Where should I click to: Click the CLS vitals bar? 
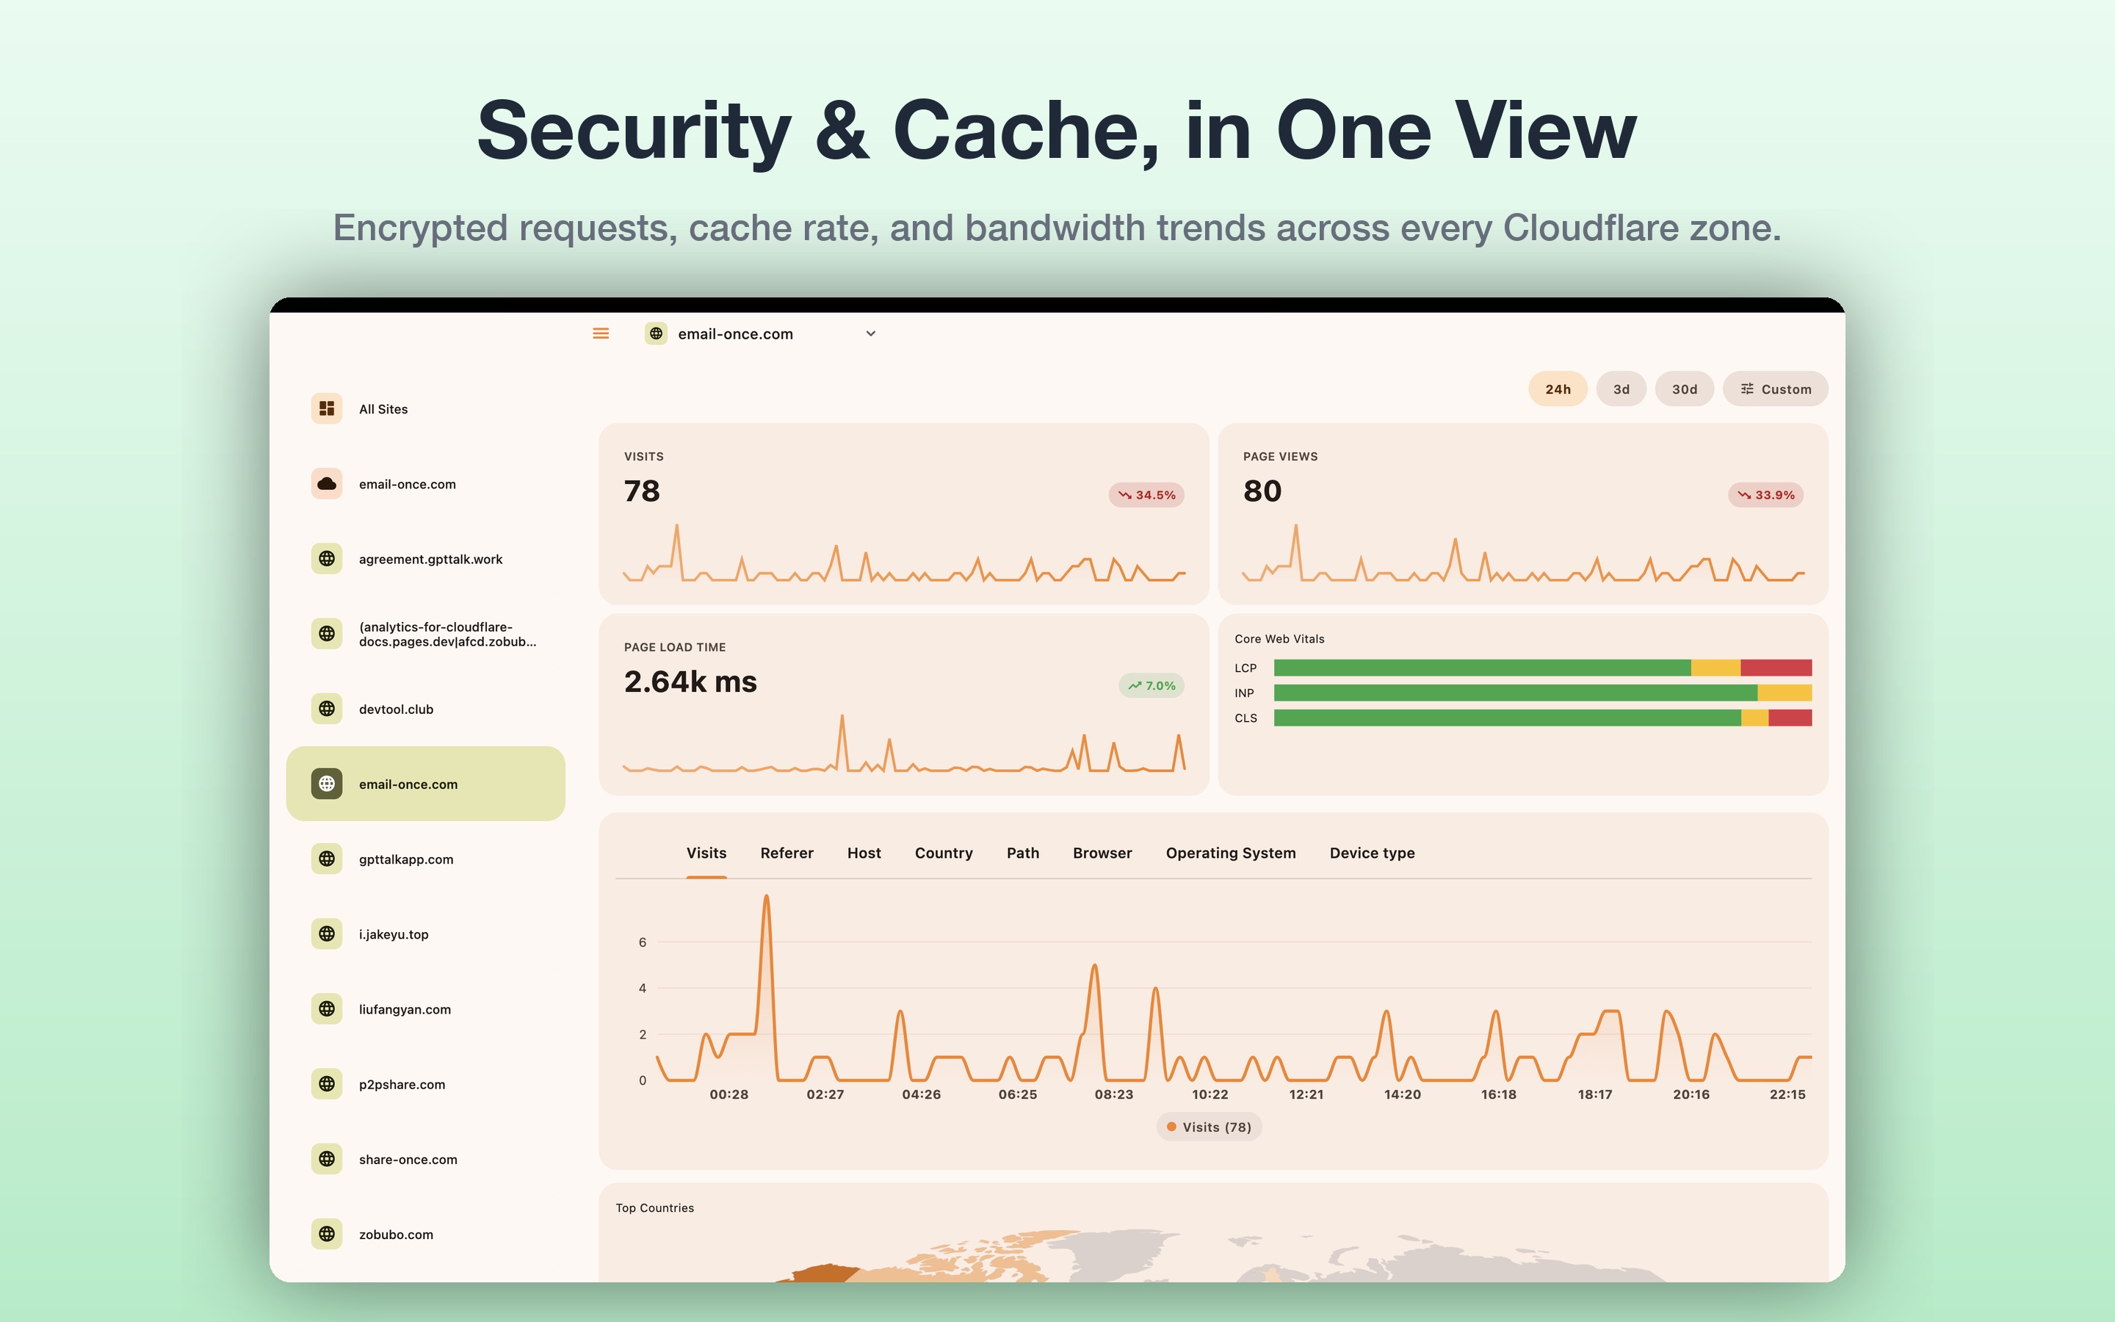tap(1542, 718)
